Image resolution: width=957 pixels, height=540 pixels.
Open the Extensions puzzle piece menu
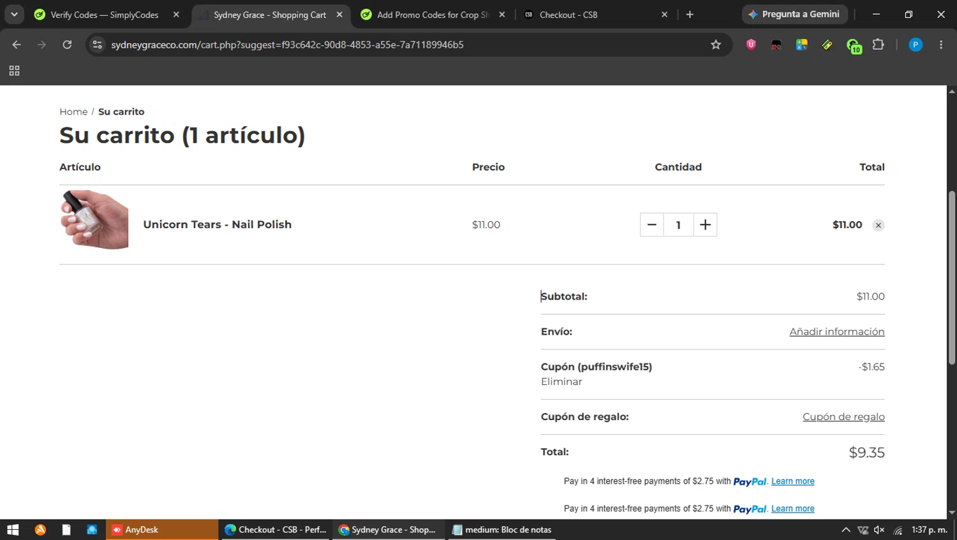pos(879,45)
